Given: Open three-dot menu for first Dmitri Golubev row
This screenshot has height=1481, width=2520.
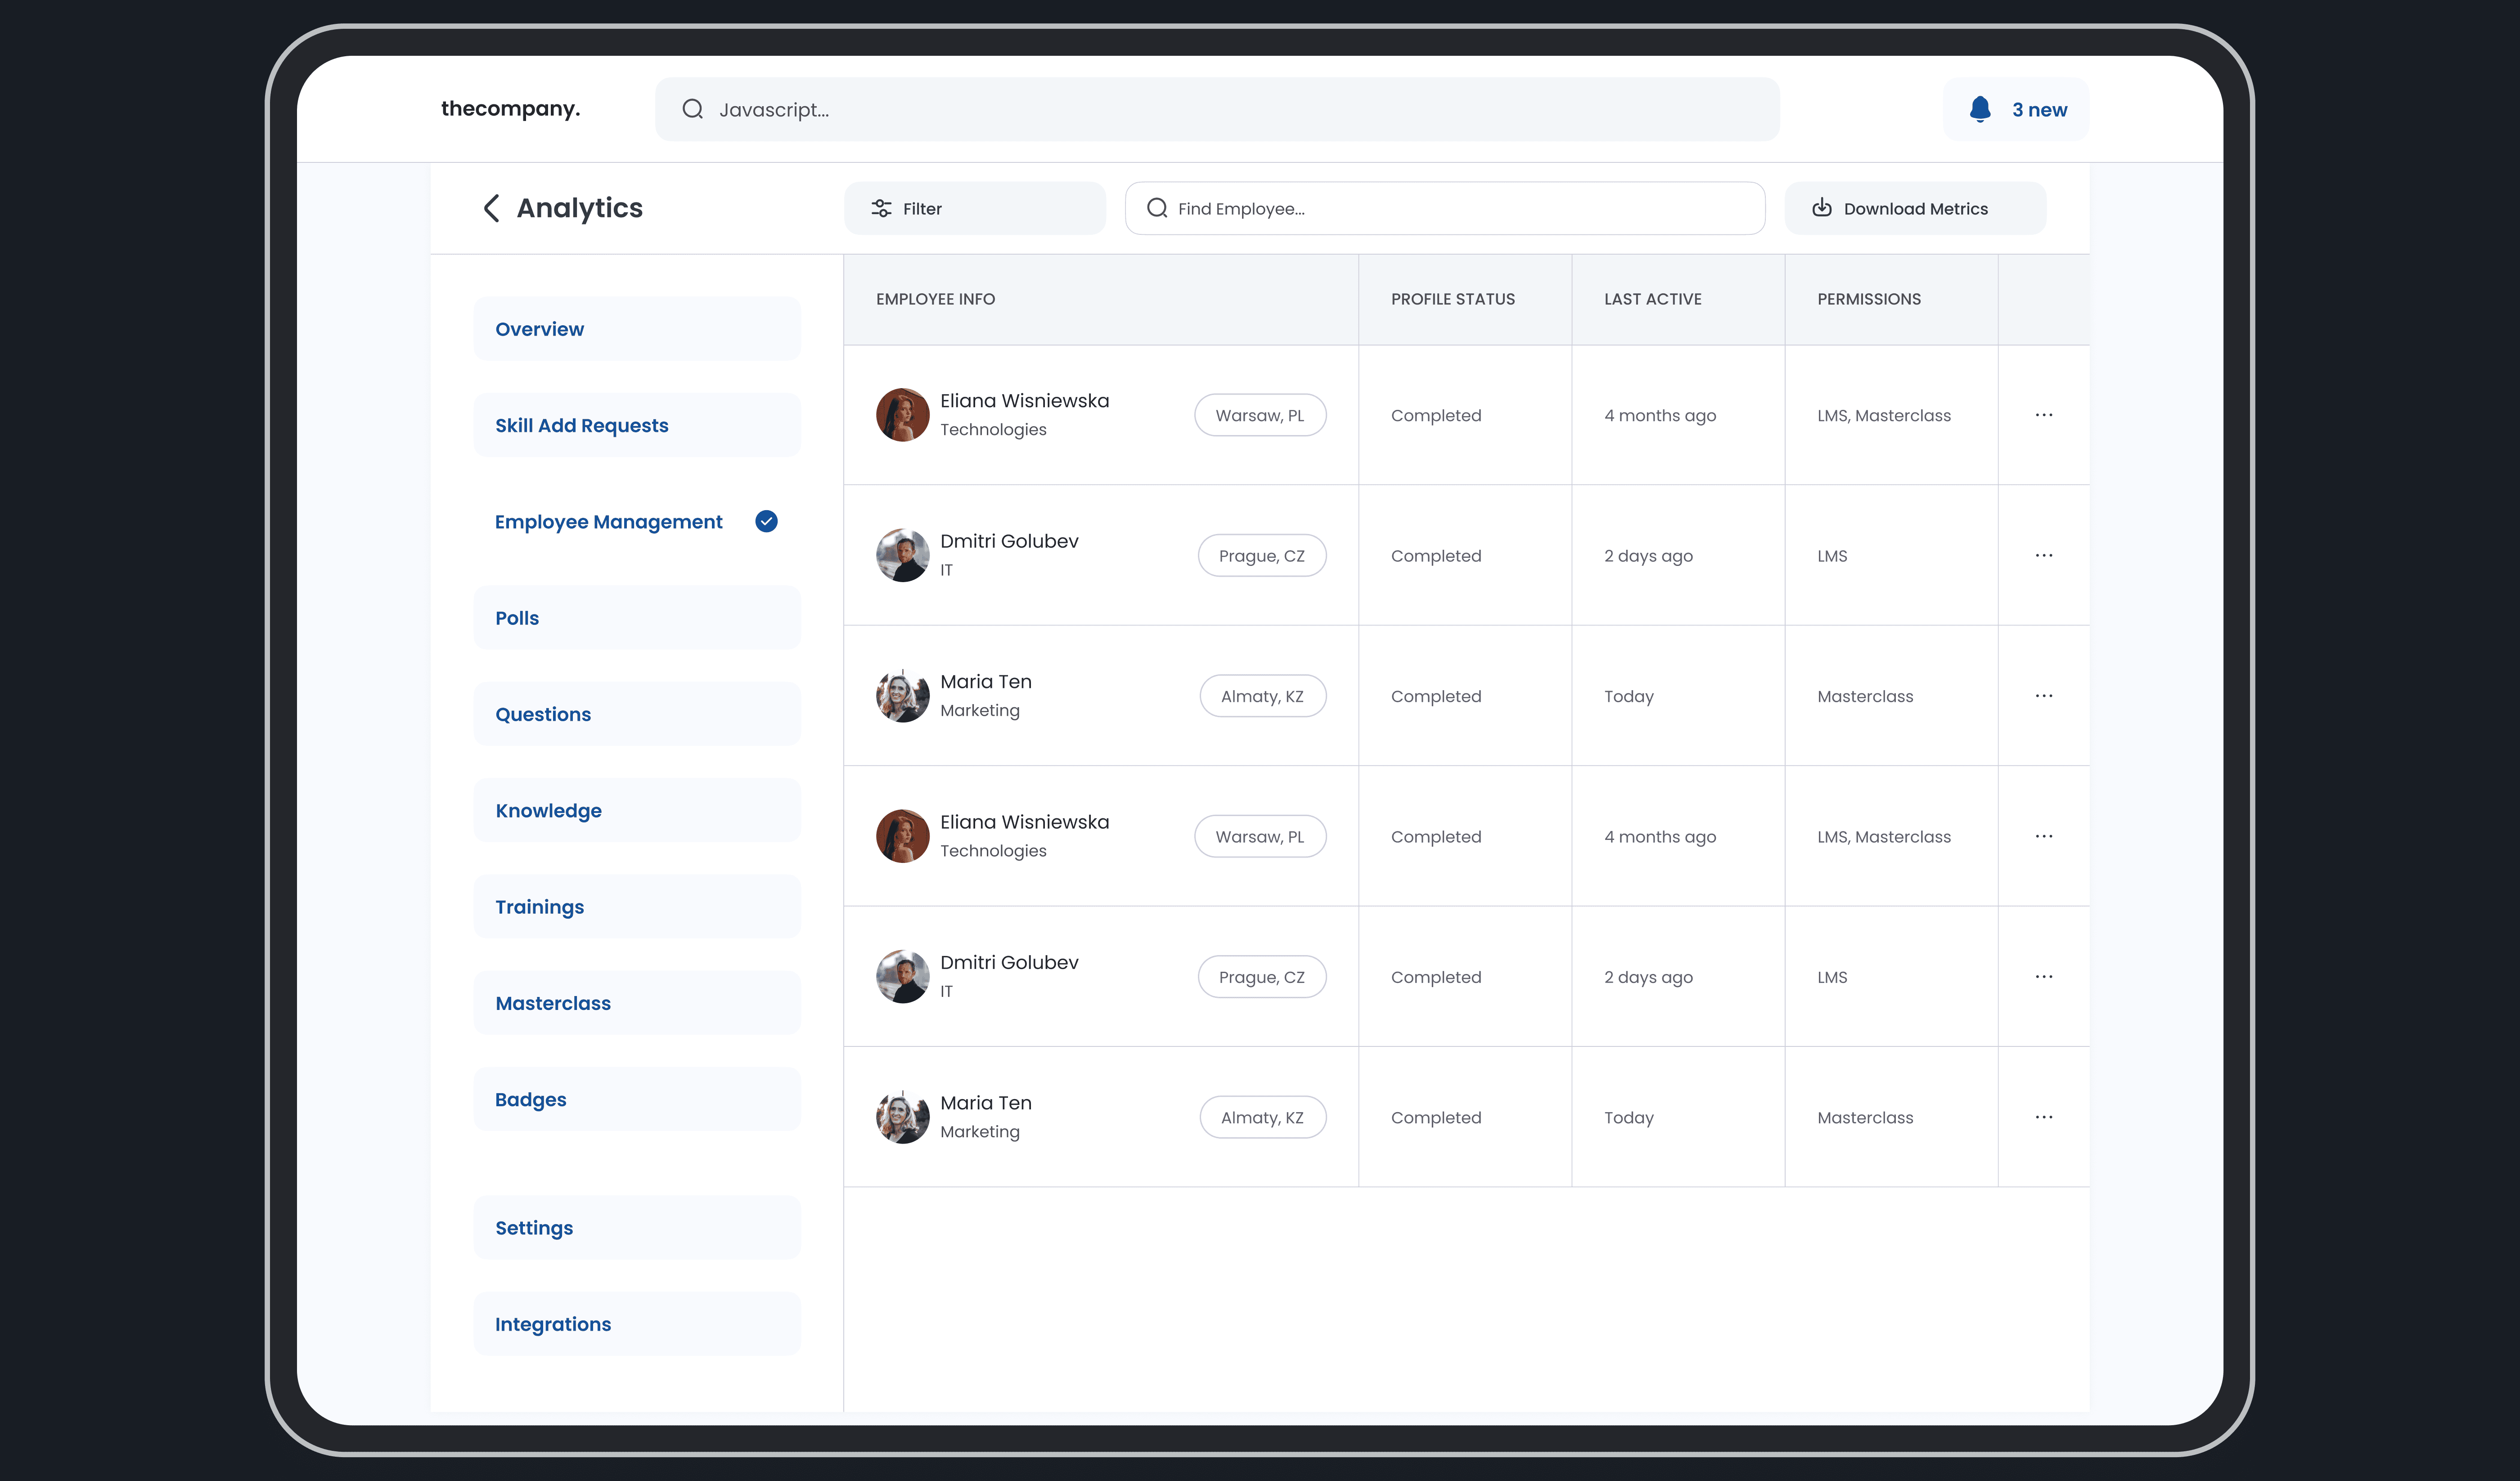Looking at the screenshot, I should pyautogui.click(x=2043, y=555).
